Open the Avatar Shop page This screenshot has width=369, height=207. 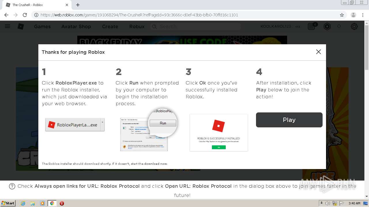[x=76, y=26]
